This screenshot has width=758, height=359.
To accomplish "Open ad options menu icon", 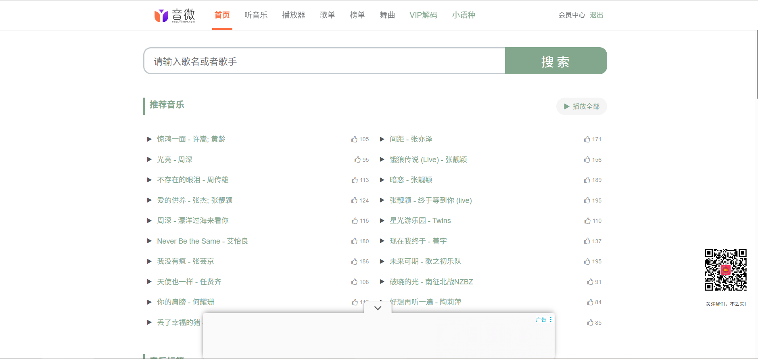I will [x=550, y=319].
